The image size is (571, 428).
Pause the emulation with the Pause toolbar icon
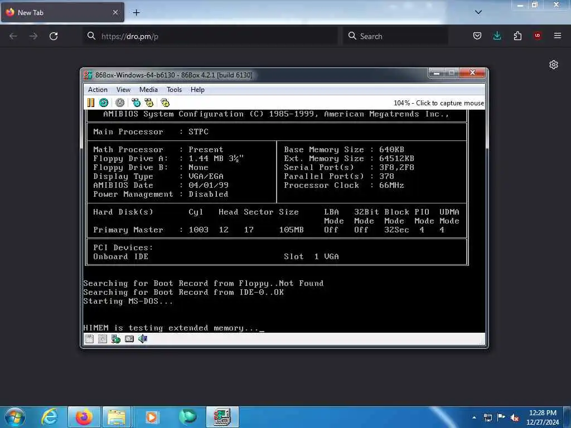point(91,103)
